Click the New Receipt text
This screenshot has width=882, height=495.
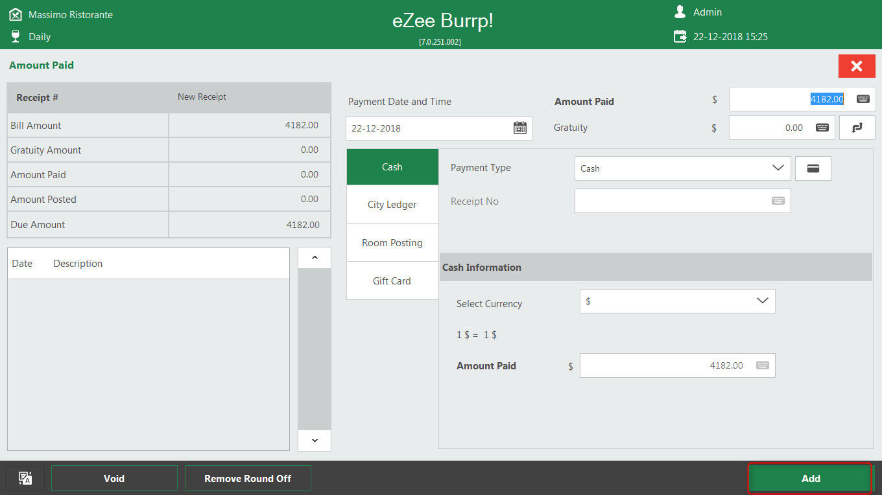202,97
